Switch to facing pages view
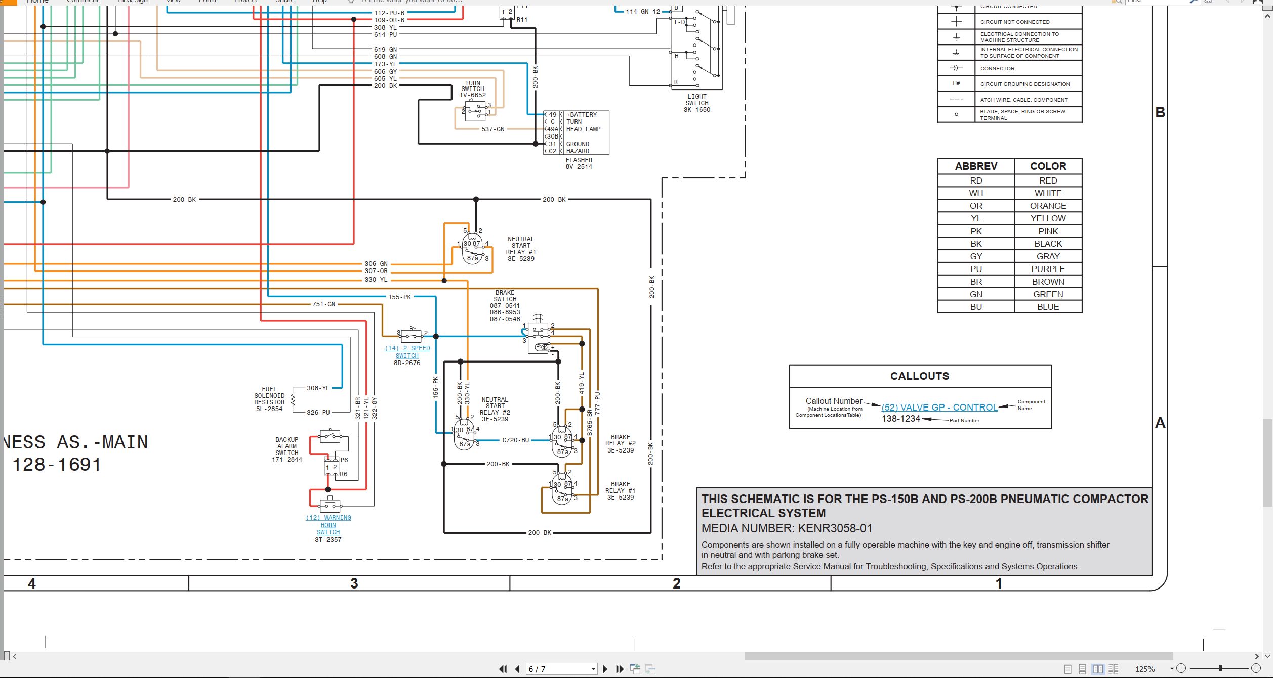Image resolution: width=1273 pixels, height=678 pixels. tap(1098, 669)
